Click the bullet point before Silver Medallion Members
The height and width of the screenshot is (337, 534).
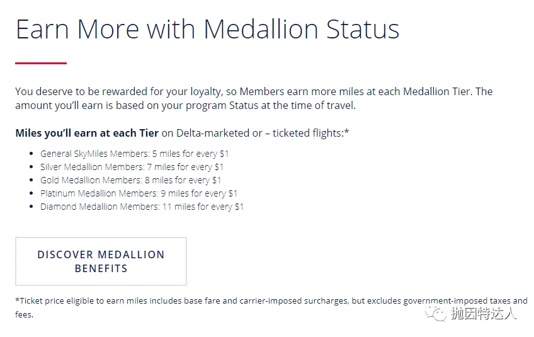pyautogui.click(x=31, y=168)
